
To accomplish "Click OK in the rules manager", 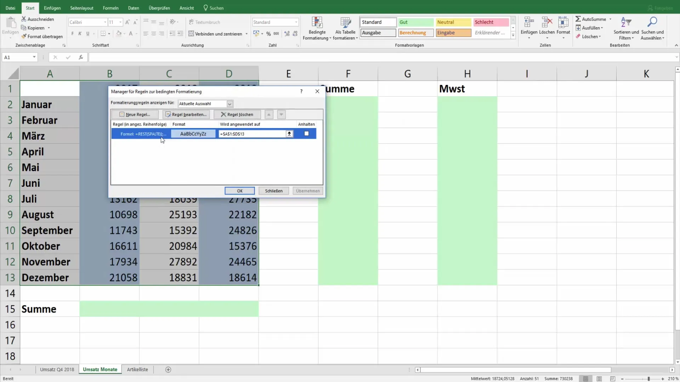I will tap(240, 191).
